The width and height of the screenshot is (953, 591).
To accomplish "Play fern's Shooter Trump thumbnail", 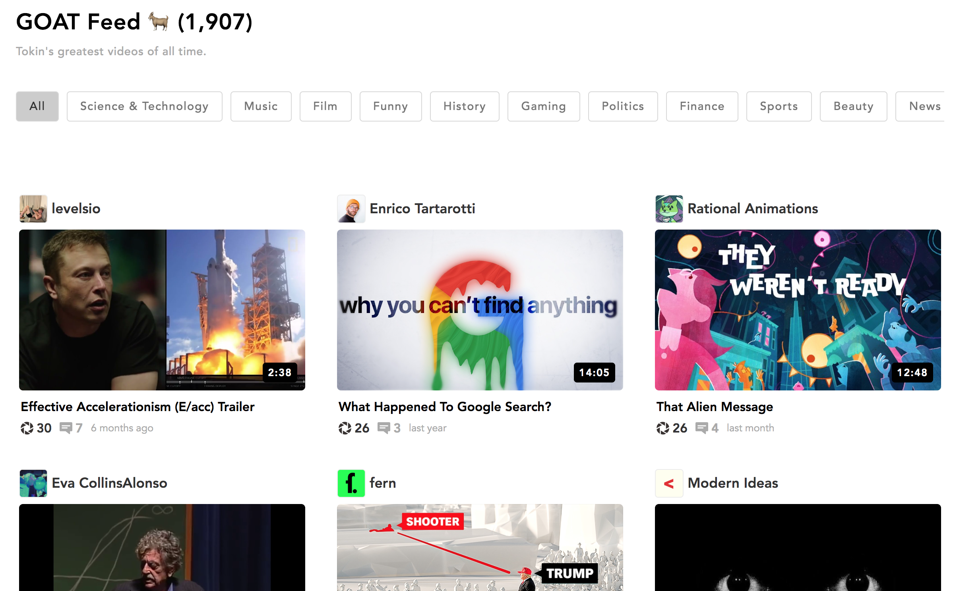I will coord(480,547).
